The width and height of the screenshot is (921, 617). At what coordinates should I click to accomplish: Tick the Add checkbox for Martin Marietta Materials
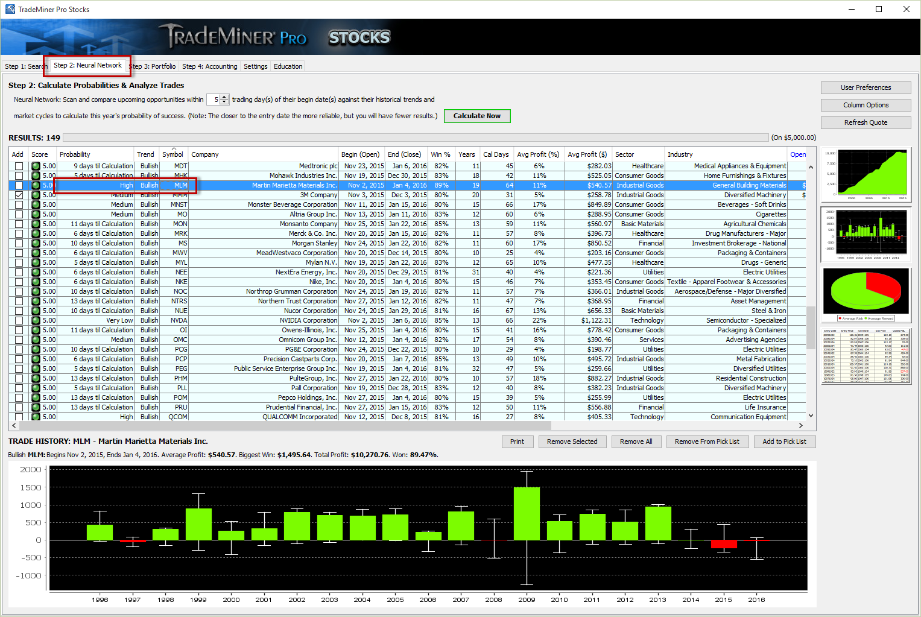19,185
